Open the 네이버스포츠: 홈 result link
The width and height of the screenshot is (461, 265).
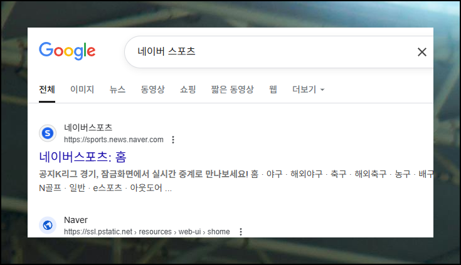click(x=83, y=157)
